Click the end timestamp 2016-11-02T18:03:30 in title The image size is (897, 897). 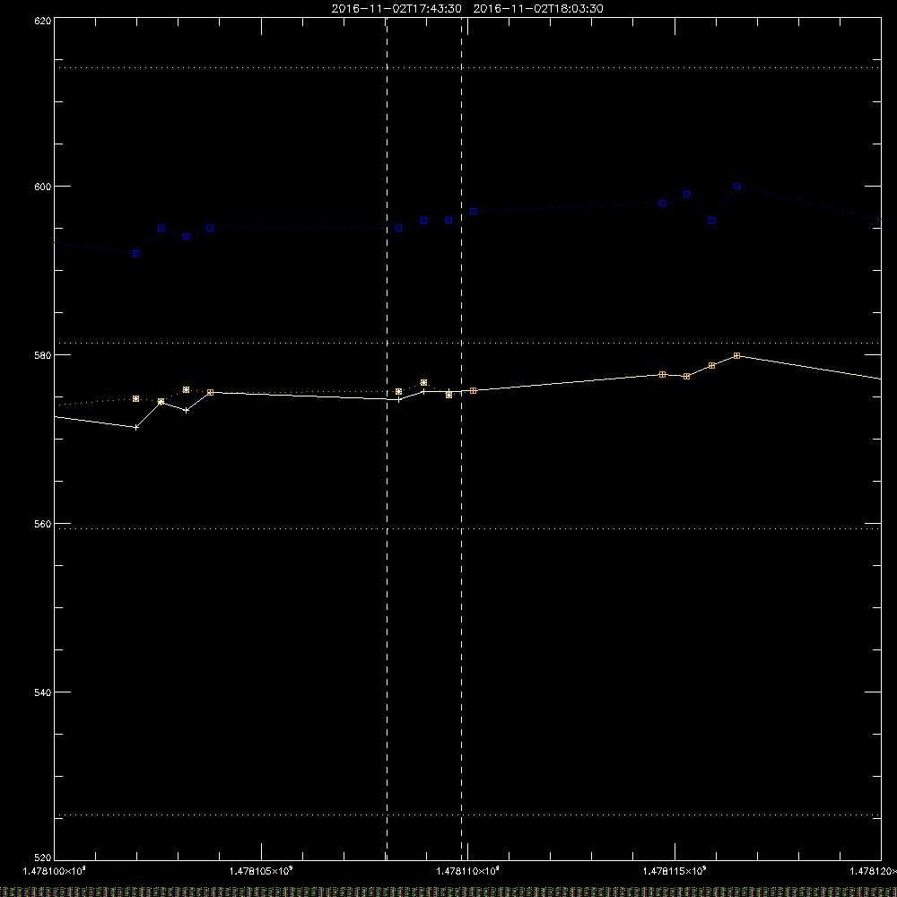tap(538, 9)
